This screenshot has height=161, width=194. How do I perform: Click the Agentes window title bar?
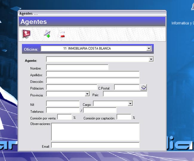92,13
